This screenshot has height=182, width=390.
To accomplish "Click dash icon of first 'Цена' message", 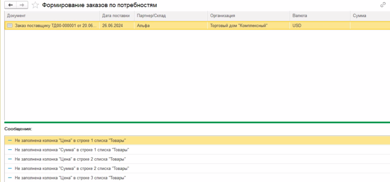I will click(10, 141).
